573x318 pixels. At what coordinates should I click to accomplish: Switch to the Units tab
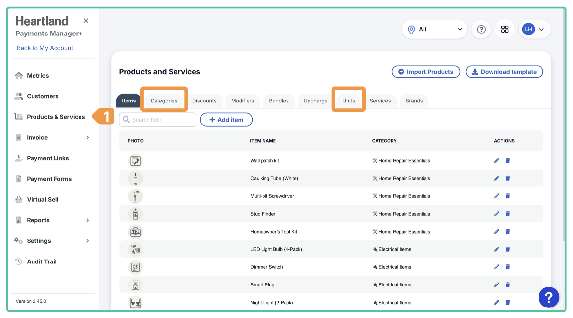pos(348,101)
